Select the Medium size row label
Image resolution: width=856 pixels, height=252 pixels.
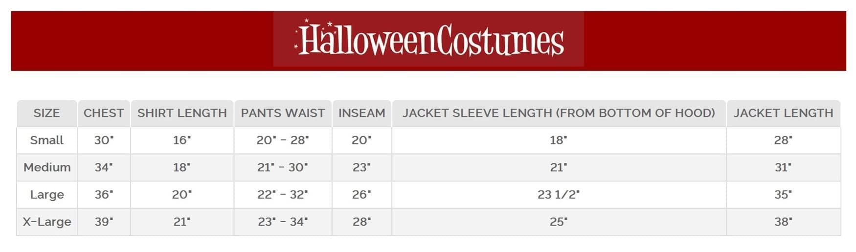pyautogui.click(x=47, y=167)
